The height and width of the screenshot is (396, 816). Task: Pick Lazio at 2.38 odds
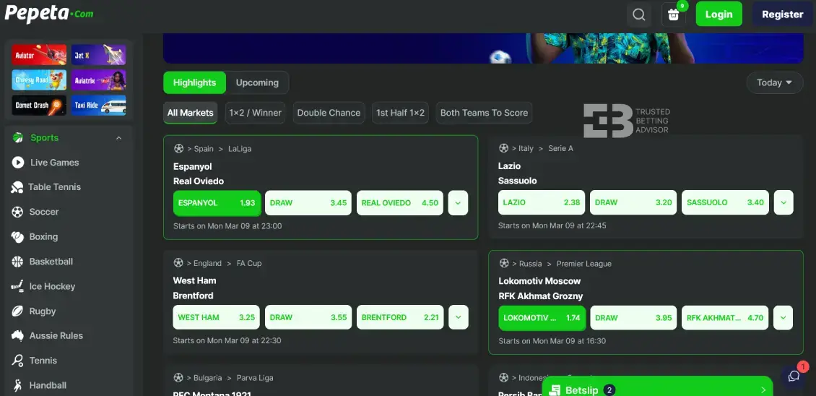coord(541,202)
